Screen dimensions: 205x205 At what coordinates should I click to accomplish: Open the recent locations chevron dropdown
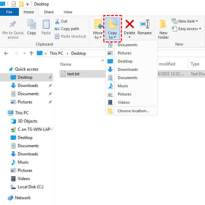(x=24, y=53)
